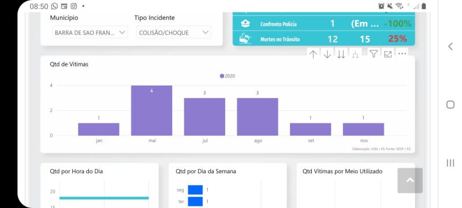The image size is (462, 208).
Task: Click the 25% variation value
Action: [x=397, y=39]
